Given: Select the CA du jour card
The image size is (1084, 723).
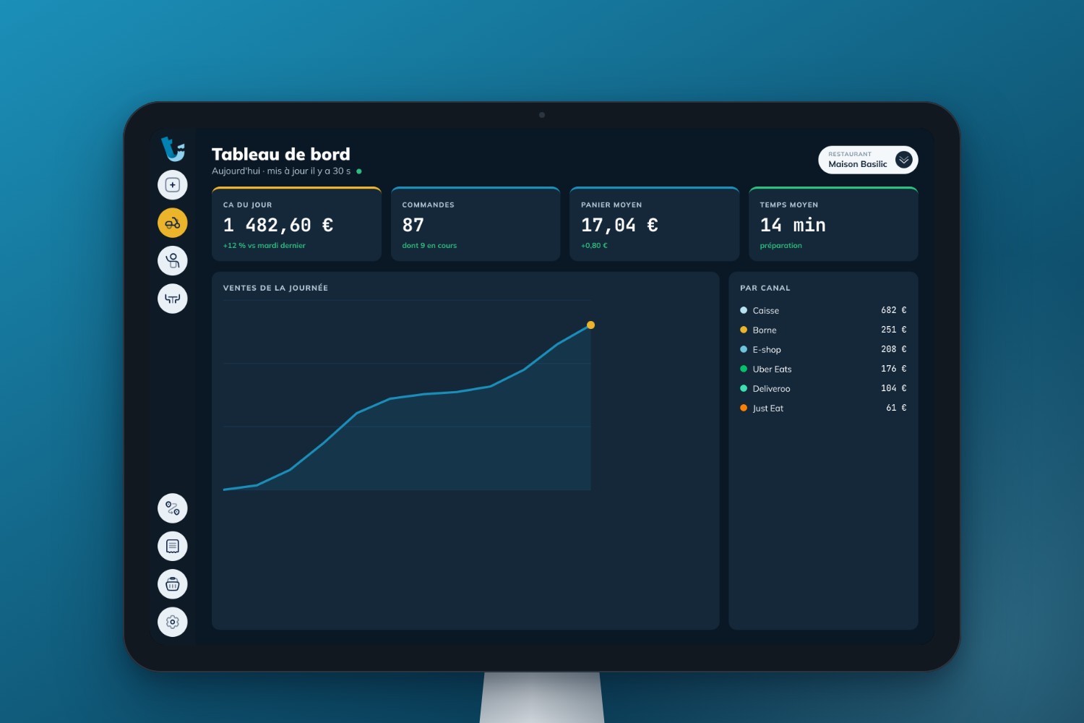Looking at the screenshot, I should tap(296, 224).
